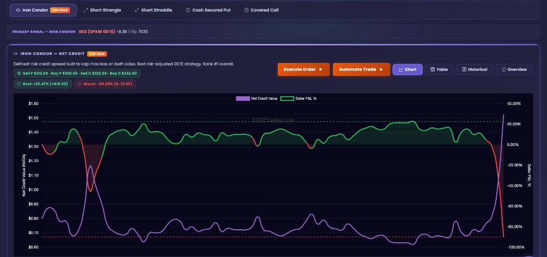Screen dimensions: 547x257
Task: Toggle the Net Credit Value legend swatch
Action: (x=243, y=99)
